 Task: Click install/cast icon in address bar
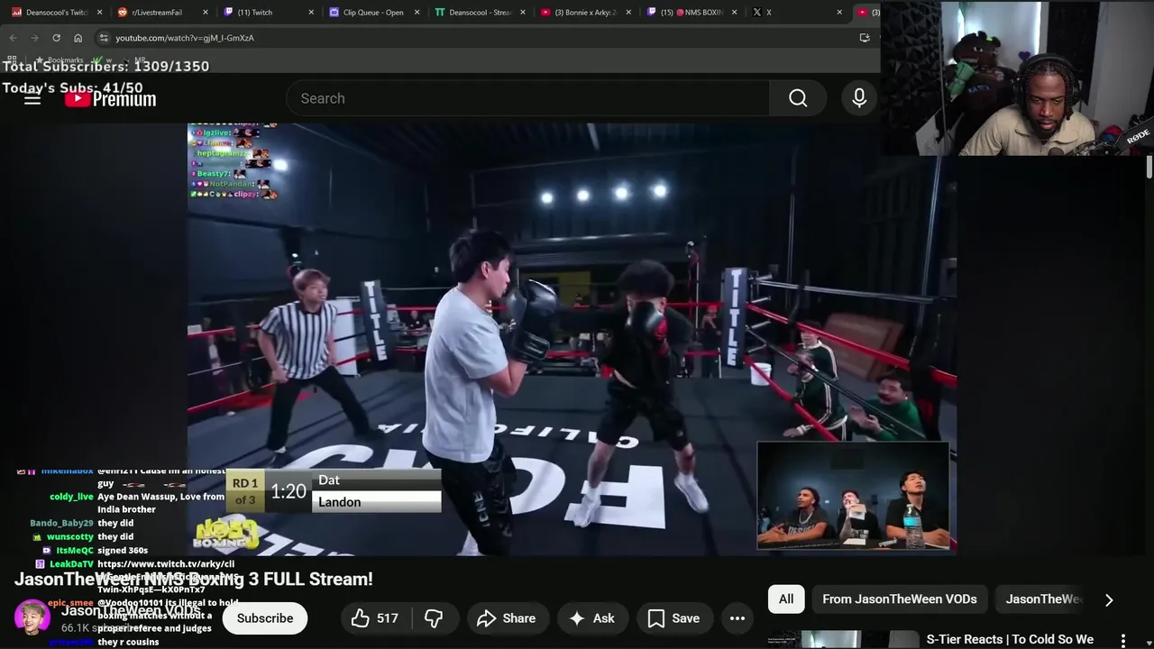click(x=865, y=38)
